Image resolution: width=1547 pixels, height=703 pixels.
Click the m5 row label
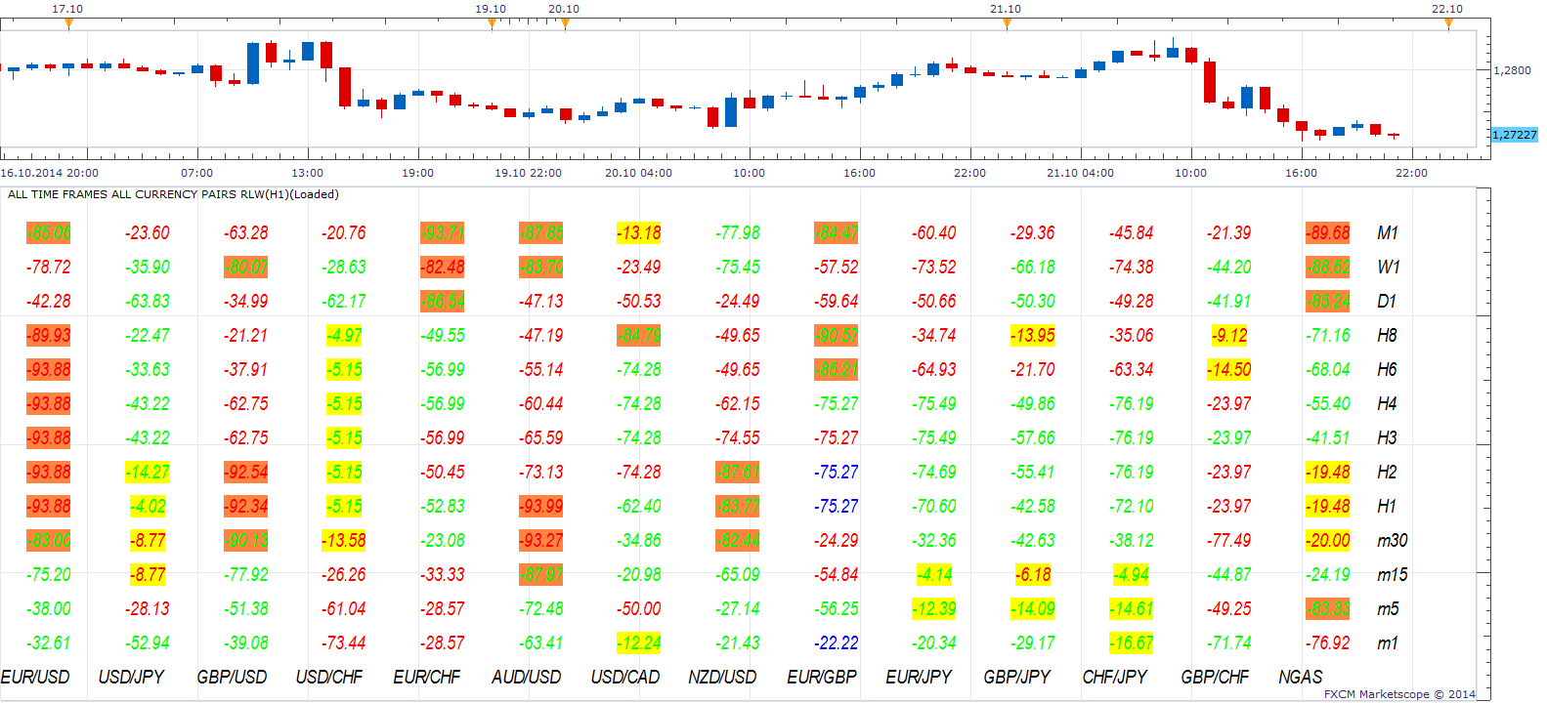click(1388, 609)
